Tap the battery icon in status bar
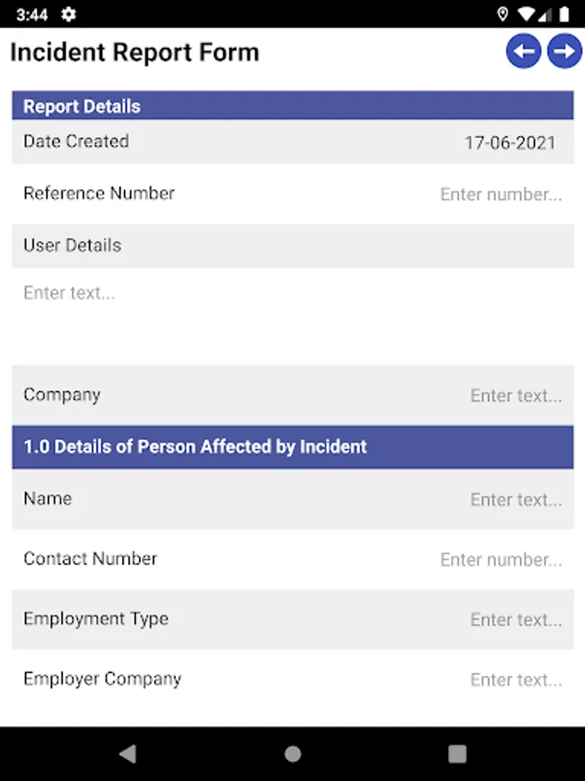Screen dimensions: 585x781 (564, 15)
